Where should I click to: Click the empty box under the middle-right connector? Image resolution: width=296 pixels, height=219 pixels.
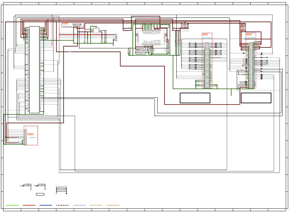195,98
